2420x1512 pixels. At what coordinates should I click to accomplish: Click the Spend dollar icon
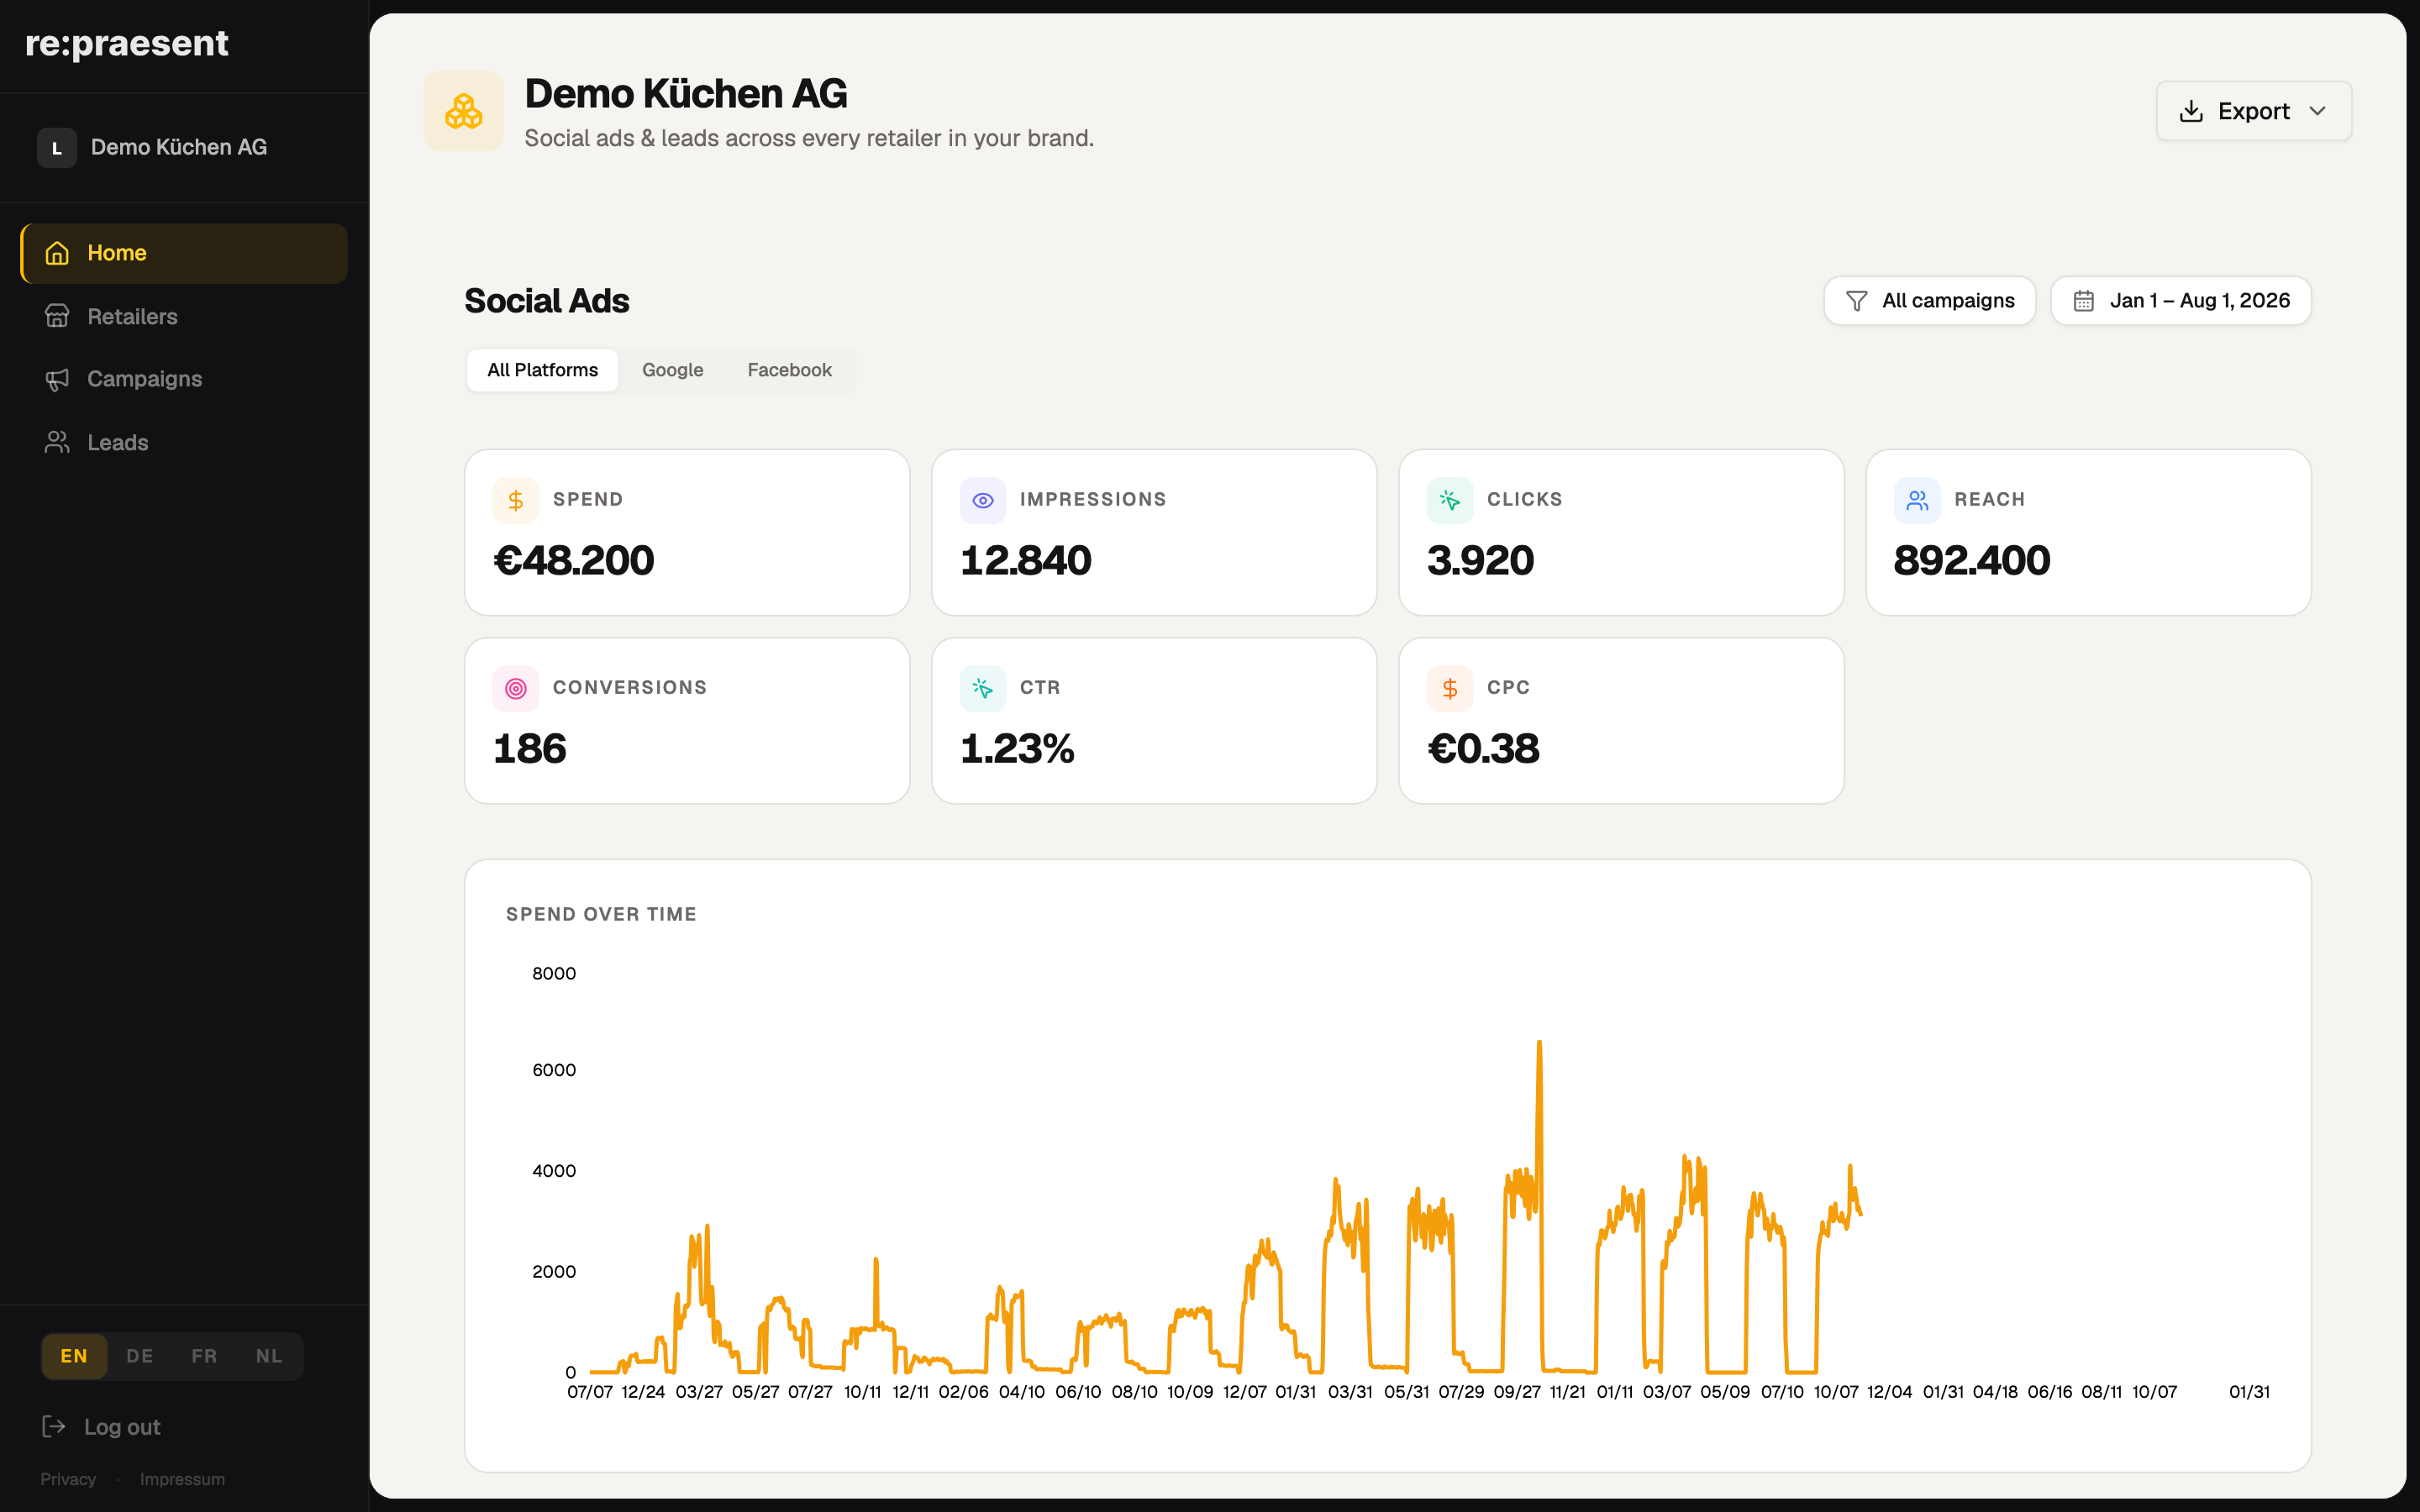click(516, 500)
